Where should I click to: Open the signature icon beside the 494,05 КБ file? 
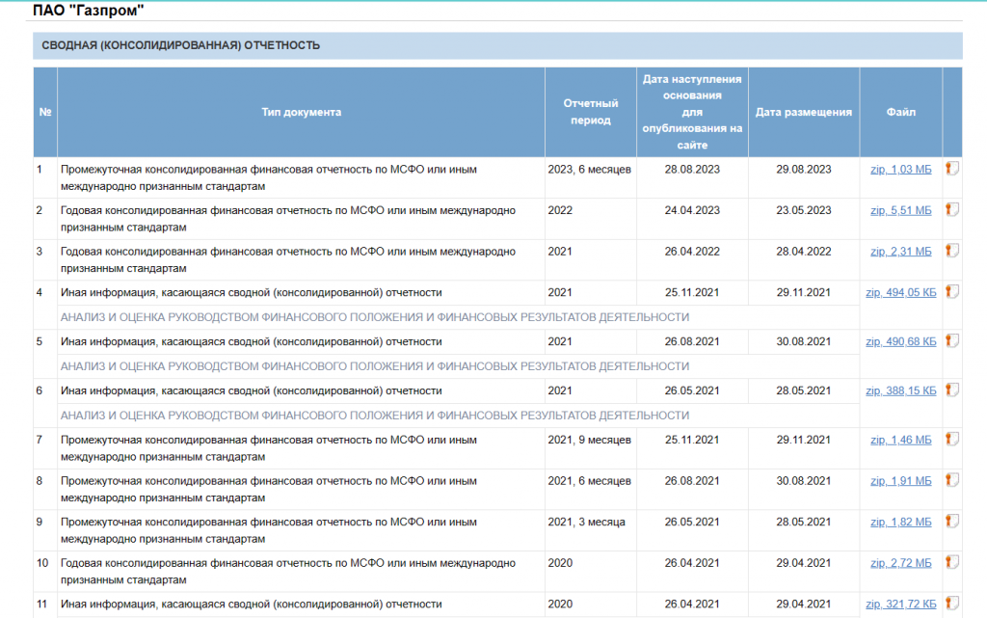click(951, 291)
